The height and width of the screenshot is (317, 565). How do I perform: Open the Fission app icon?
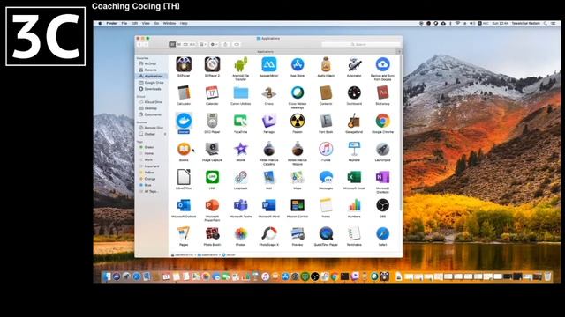tap(298, 121)
